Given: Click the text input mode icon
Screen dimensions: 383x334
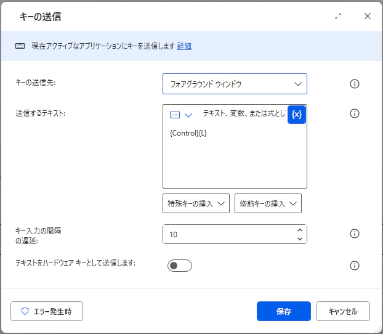Looking at the screenshot, I should pyautogui.click(x=175, y=115).
